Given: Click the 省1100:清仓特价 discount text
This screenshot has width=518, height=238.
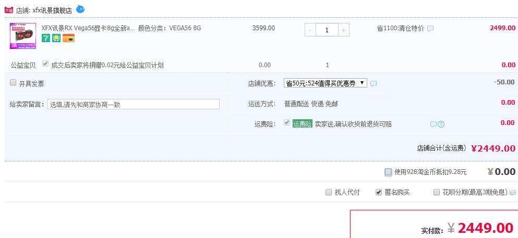Looking at the screenshot, I should click(401, 28).
